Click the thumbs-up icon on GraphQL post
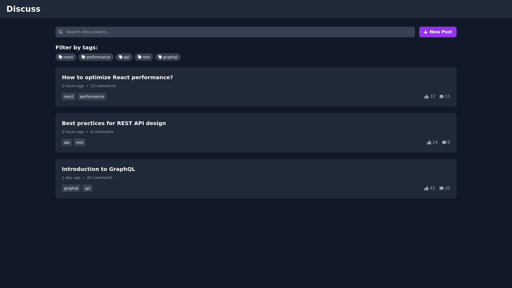Viewport: 512px width, 288px height. 426,188
